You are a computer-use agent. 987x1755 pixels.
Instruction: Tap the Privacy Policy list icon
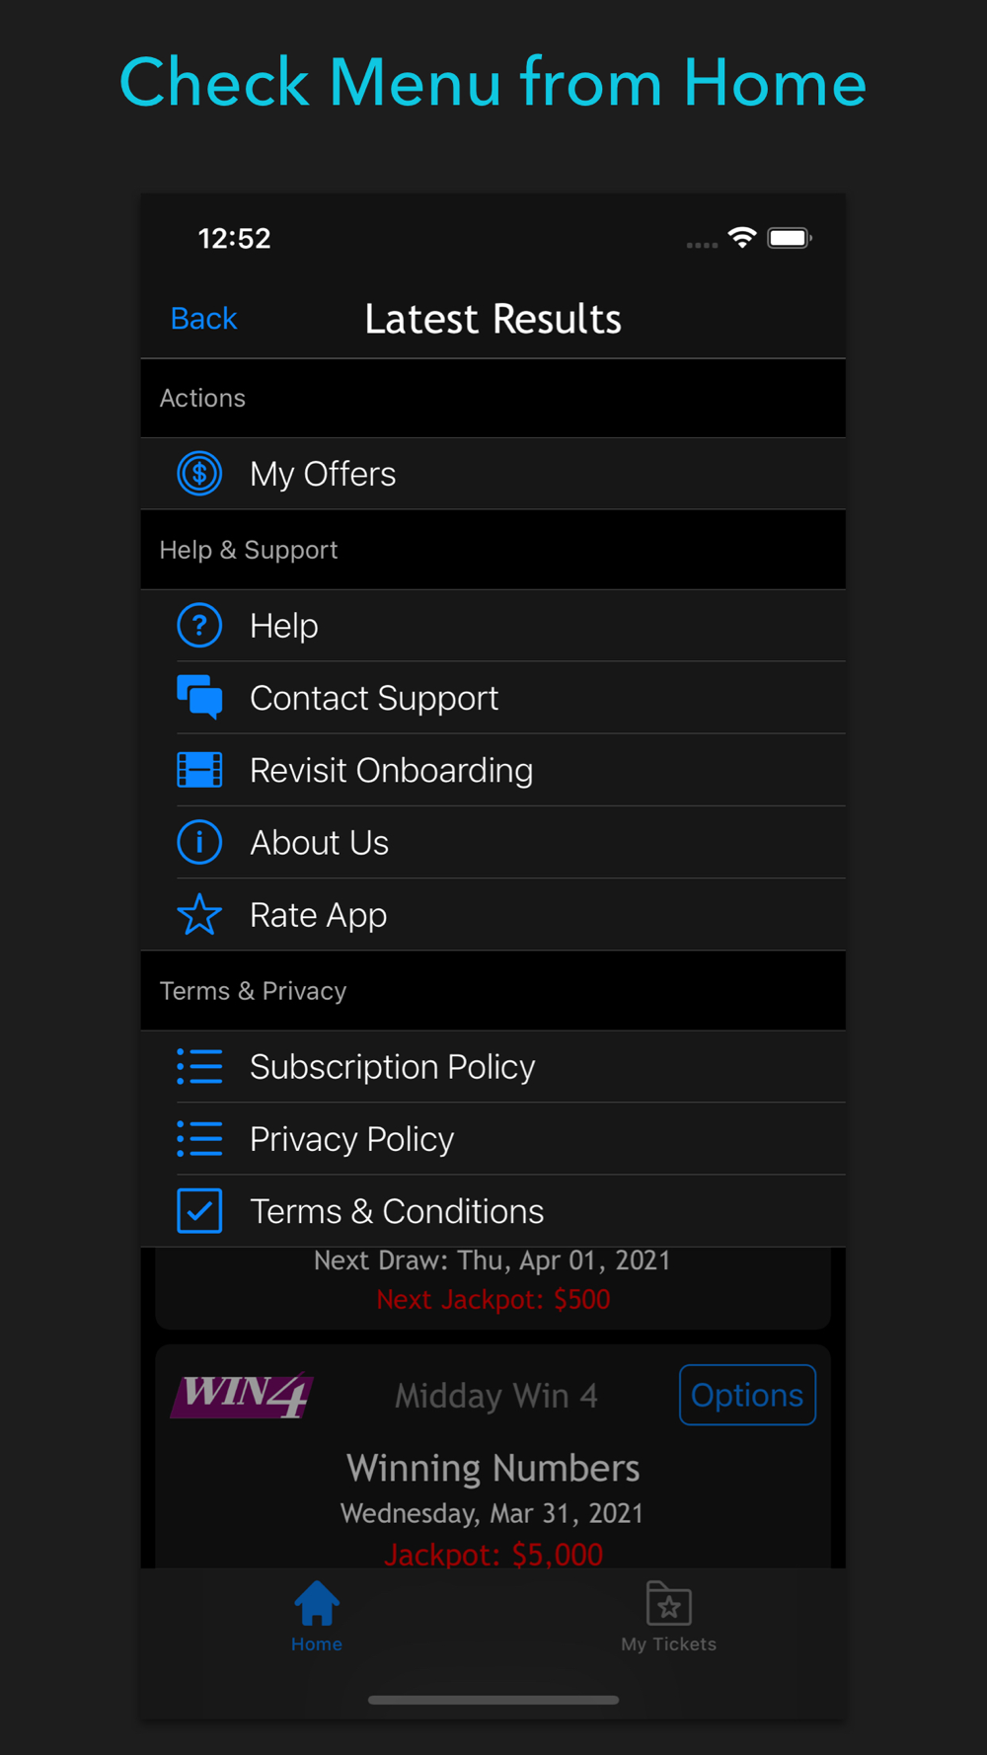click(x=199, y=1138)
